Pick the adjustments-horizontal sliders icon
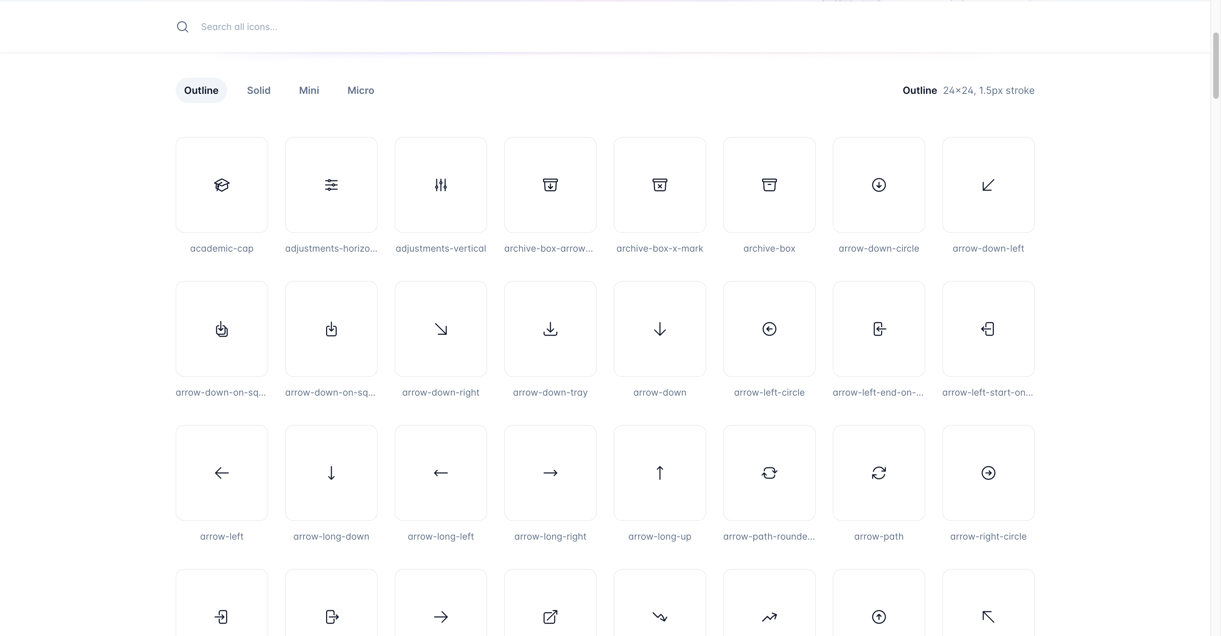 pyautogui.click(x=331, y=185)
